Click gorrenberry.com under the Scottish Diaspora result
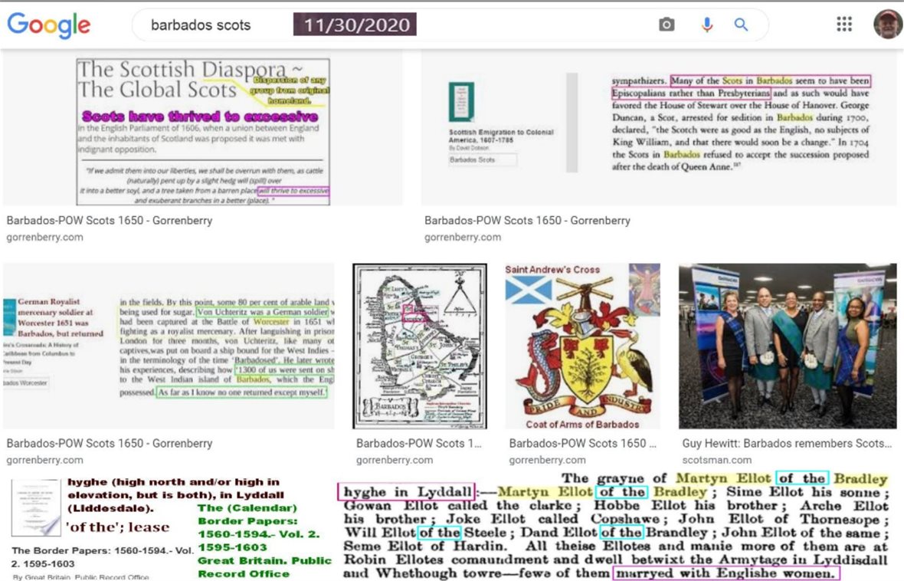 [x=44, y=237]
